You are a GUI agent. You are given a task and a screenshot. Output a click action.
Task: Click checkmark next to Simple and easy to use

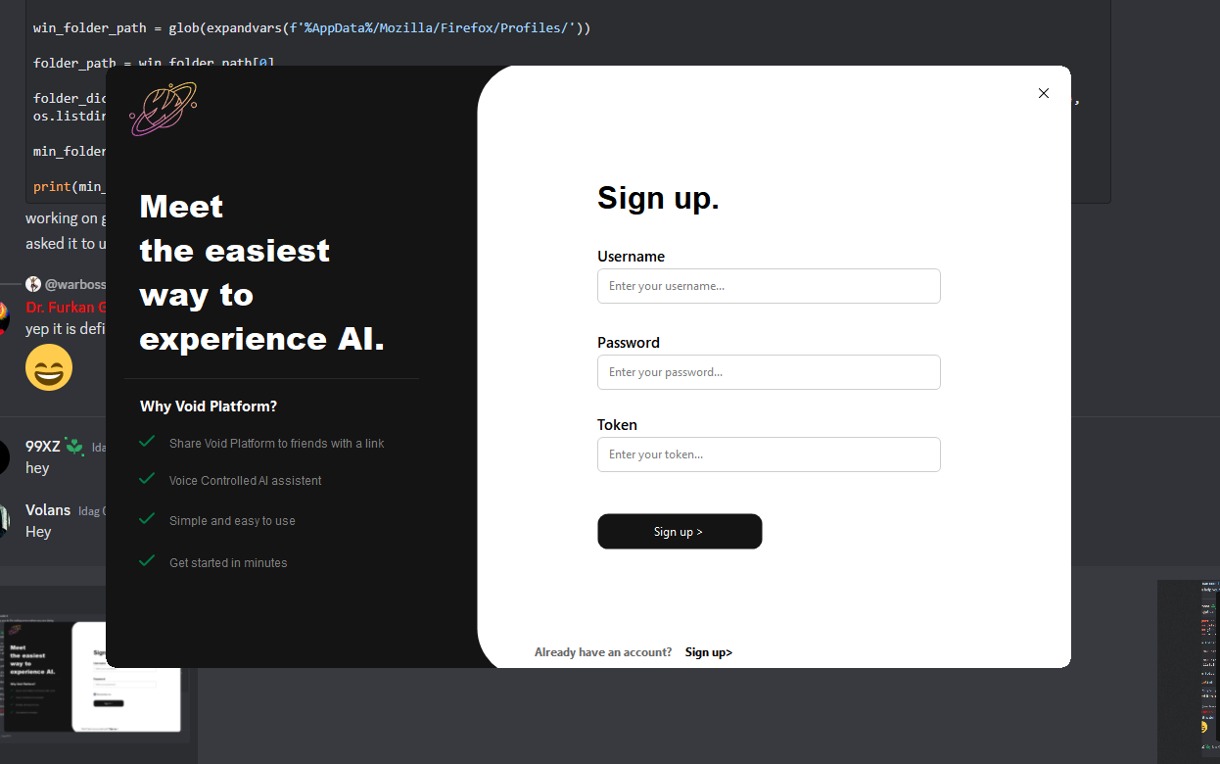147,519
